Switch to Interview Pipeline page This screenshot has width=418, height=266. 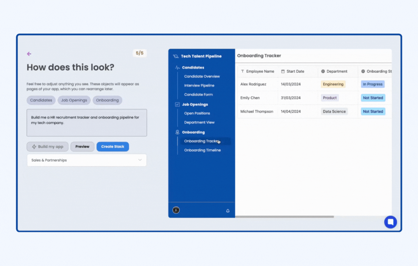(199, 85)
